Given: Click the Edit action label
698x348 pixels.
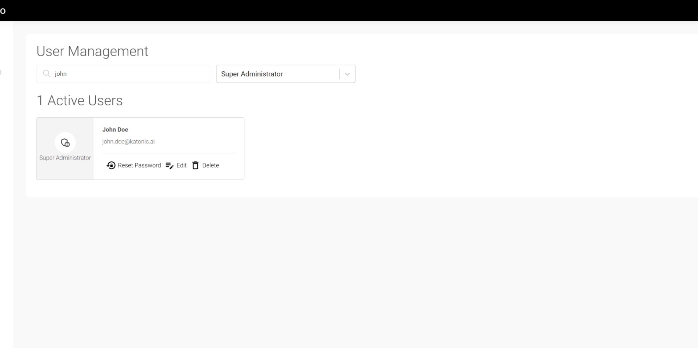Looking at the screenshot, I should point(181,165).
